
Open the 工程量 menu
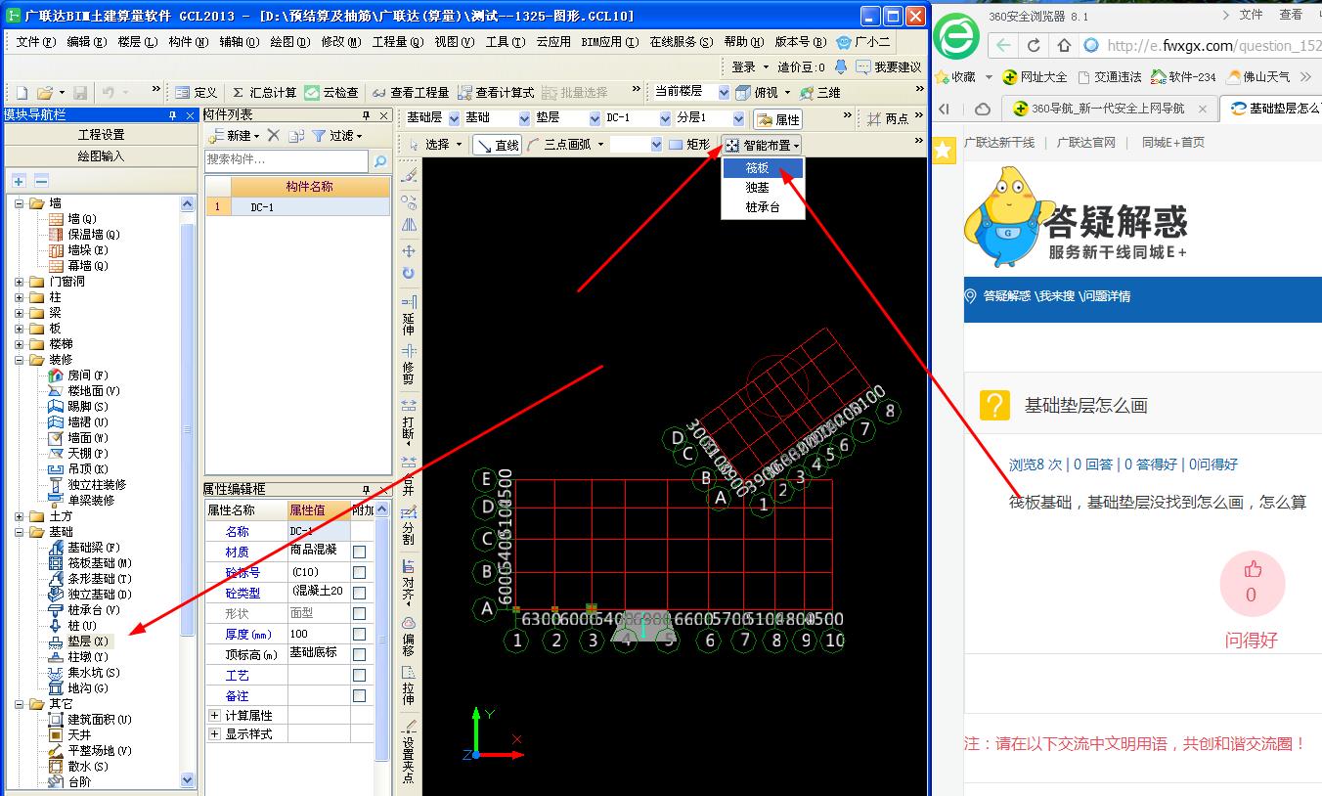click(397, 42)
